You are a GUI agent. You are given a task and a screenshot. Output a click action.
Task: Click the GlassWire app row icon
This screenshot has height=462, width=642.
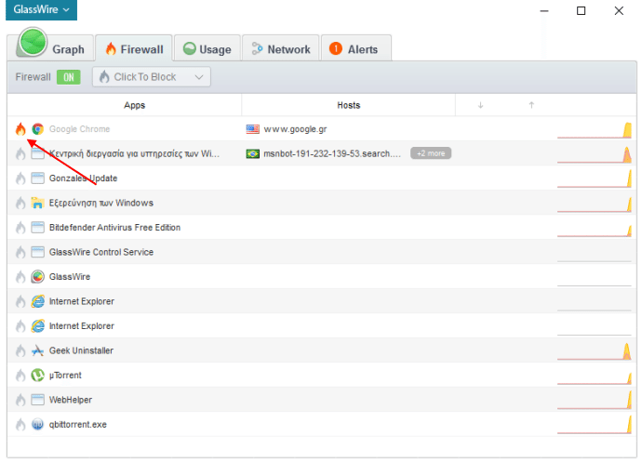(x=37, y=277)
